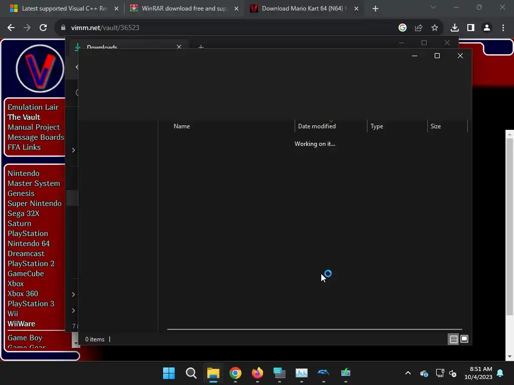Image resolution: width=514 pixels, height=385 pixels.
Task: Close the Visual C++ tab
Action: coord(116,9)
